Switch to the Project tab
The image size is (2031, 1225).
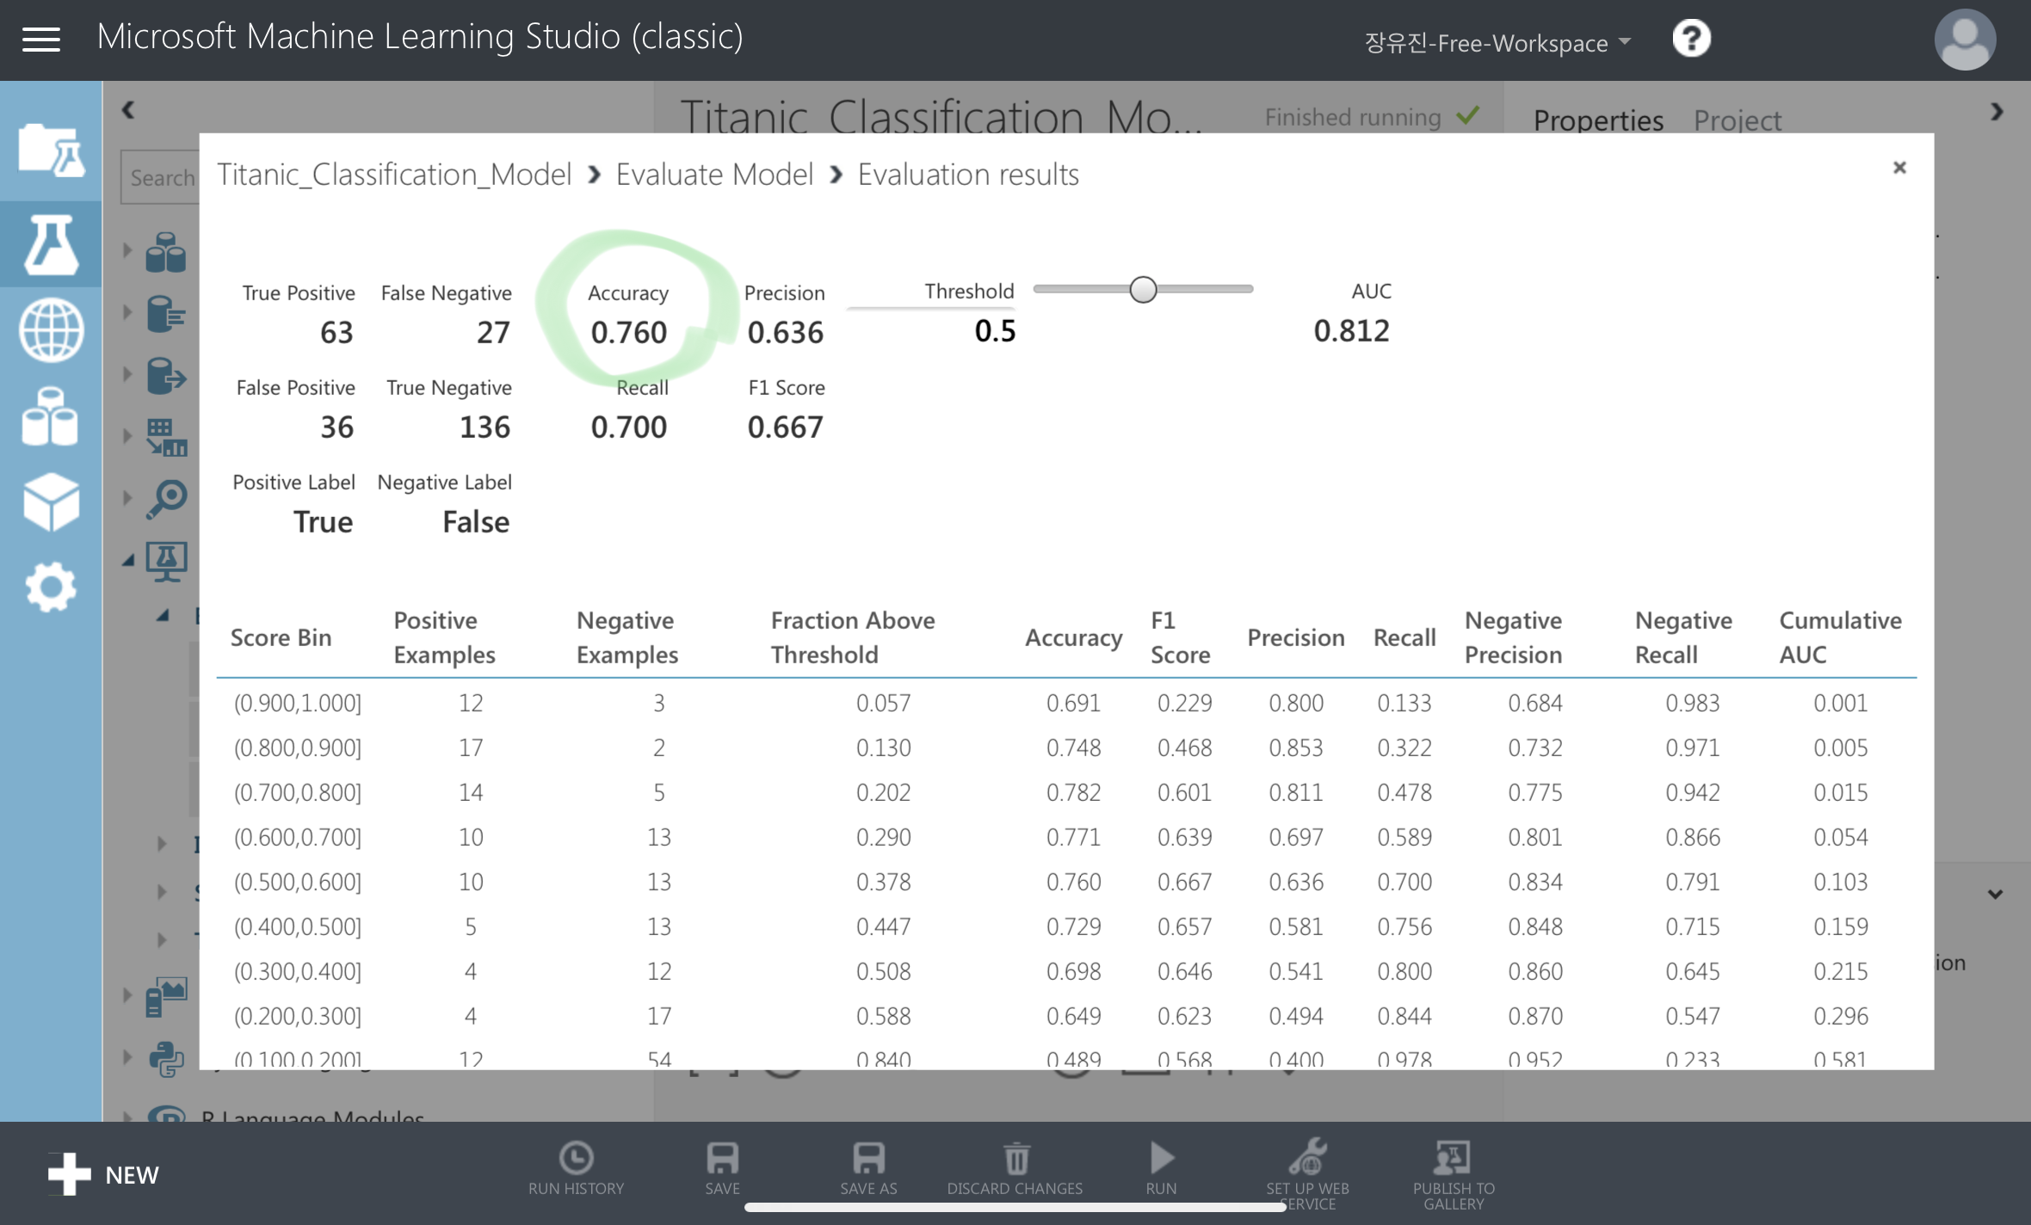[1737, 120]
